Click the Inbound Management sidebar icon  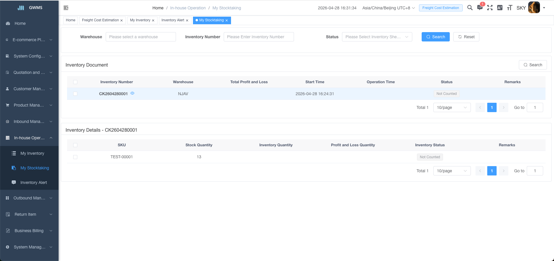(x=8, y=121)
